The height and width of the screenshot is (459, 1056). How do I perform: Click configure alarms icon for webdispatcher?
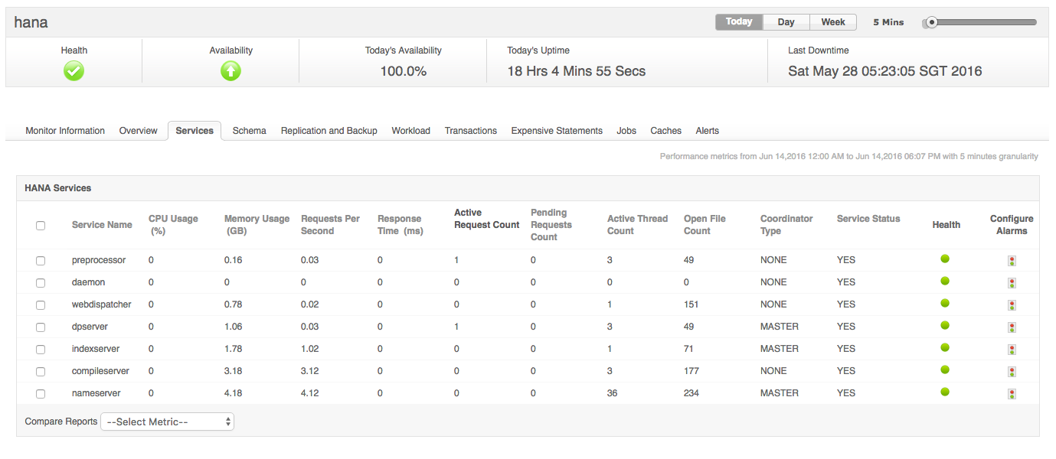pos(1012,305)
